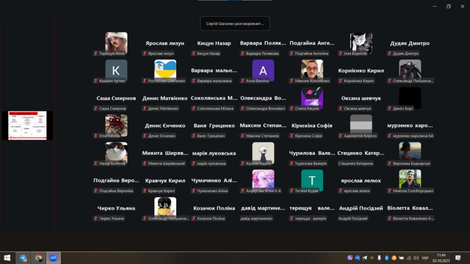The height and width of the screenshot is (264, 470).
Task: Open the Bluetooth tray icon
Action: (386, 258)
